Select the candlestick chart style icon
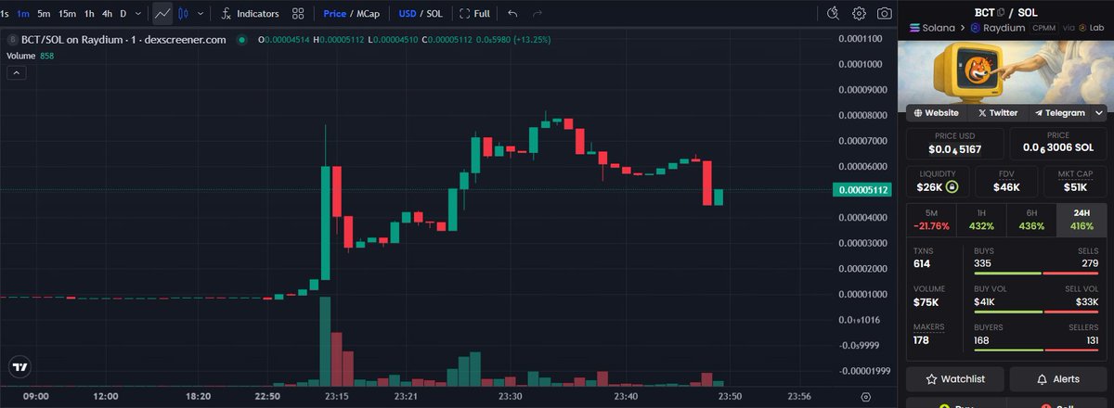Screen dimensions: 1114x408 [x=184, y=14]
